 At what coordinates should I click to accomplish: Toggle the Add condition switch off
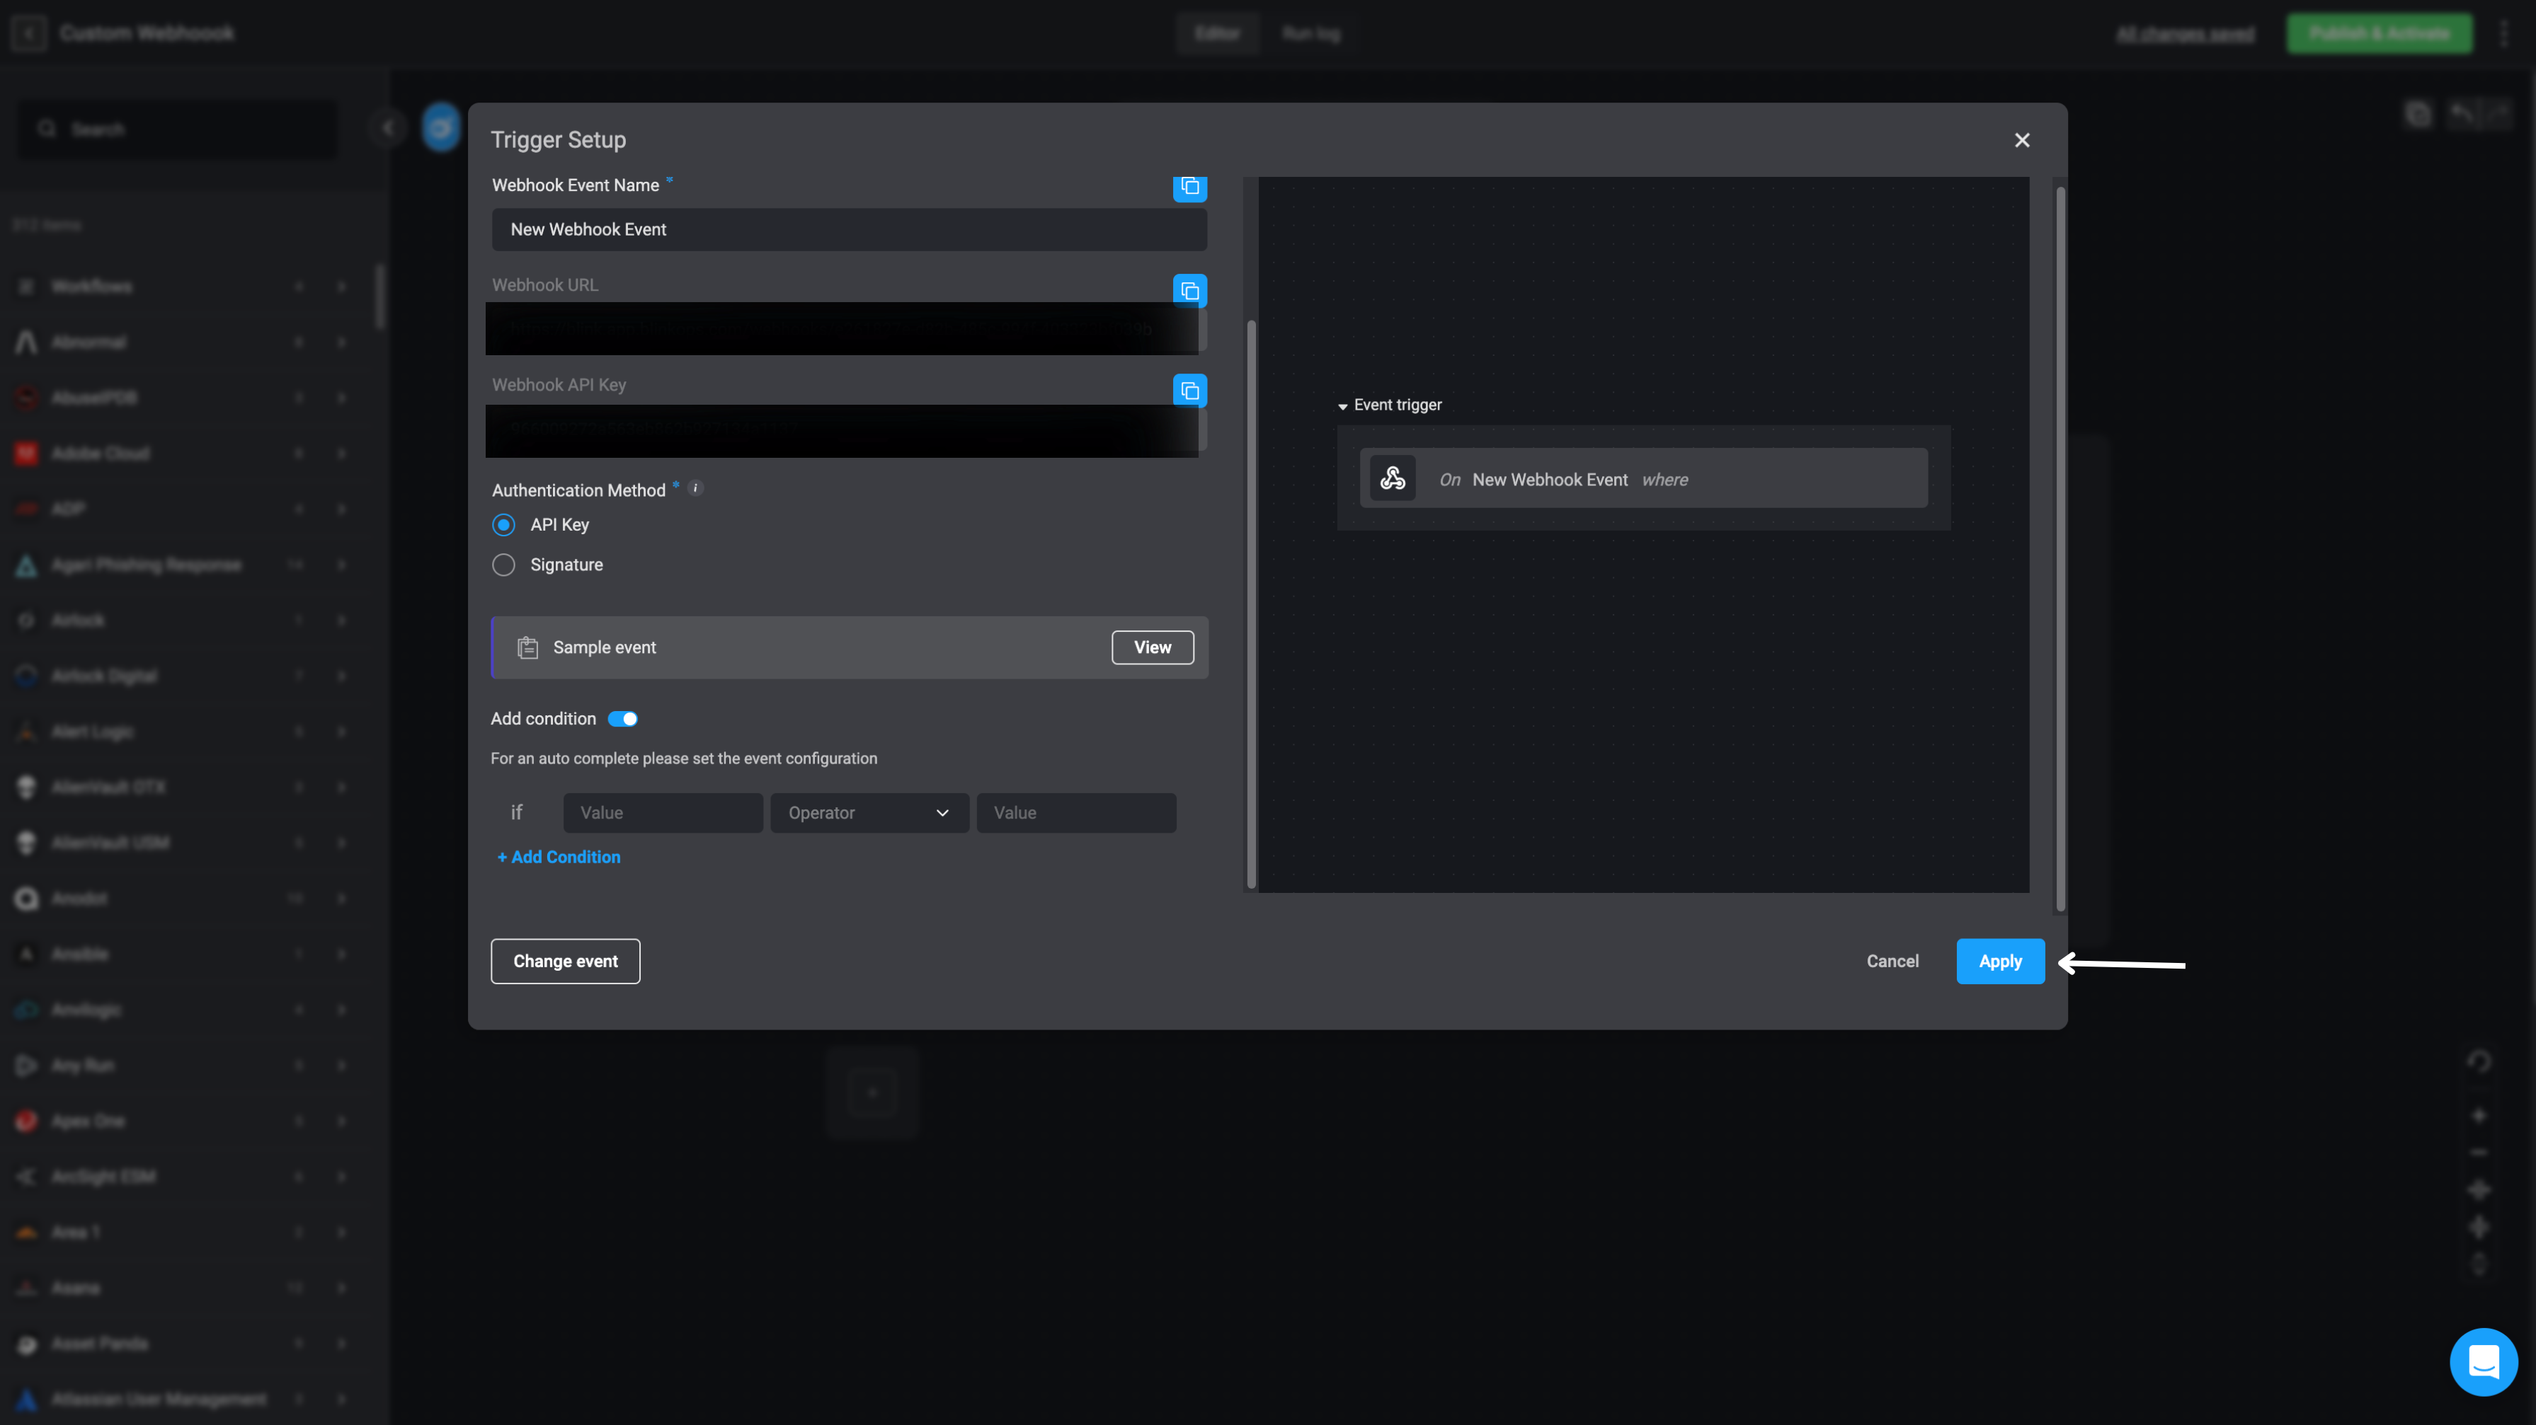tap(622, 720)
